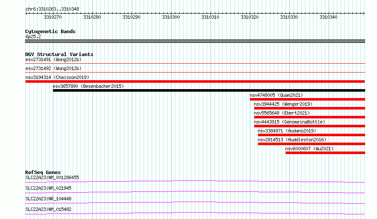Open transcript SLC22A23|NR_104448
The height and width of the screenshot is (219, 377).
[x=48, y=199]
